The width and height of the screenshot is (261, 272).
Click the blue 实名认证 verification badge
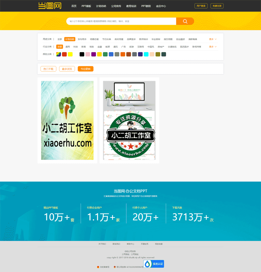click(x=153, y=264)
